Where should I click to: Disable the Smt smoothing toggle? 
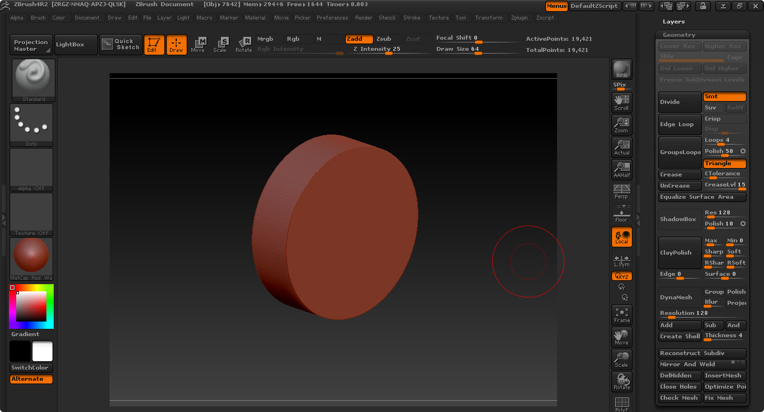point(724,97)
